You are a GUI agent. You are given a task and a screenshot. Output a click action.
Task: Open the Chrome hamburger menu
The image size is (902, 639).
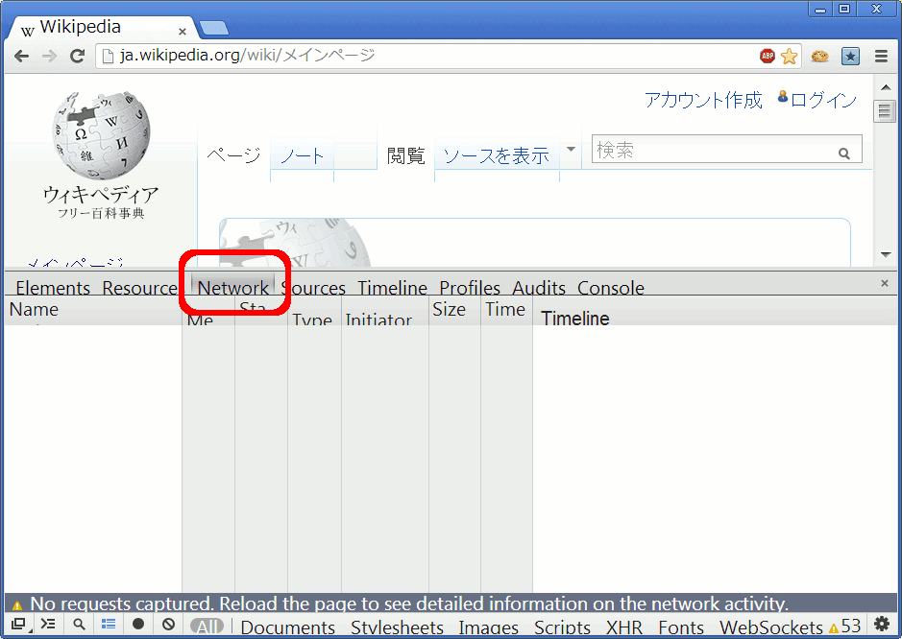tap(881, 56)
